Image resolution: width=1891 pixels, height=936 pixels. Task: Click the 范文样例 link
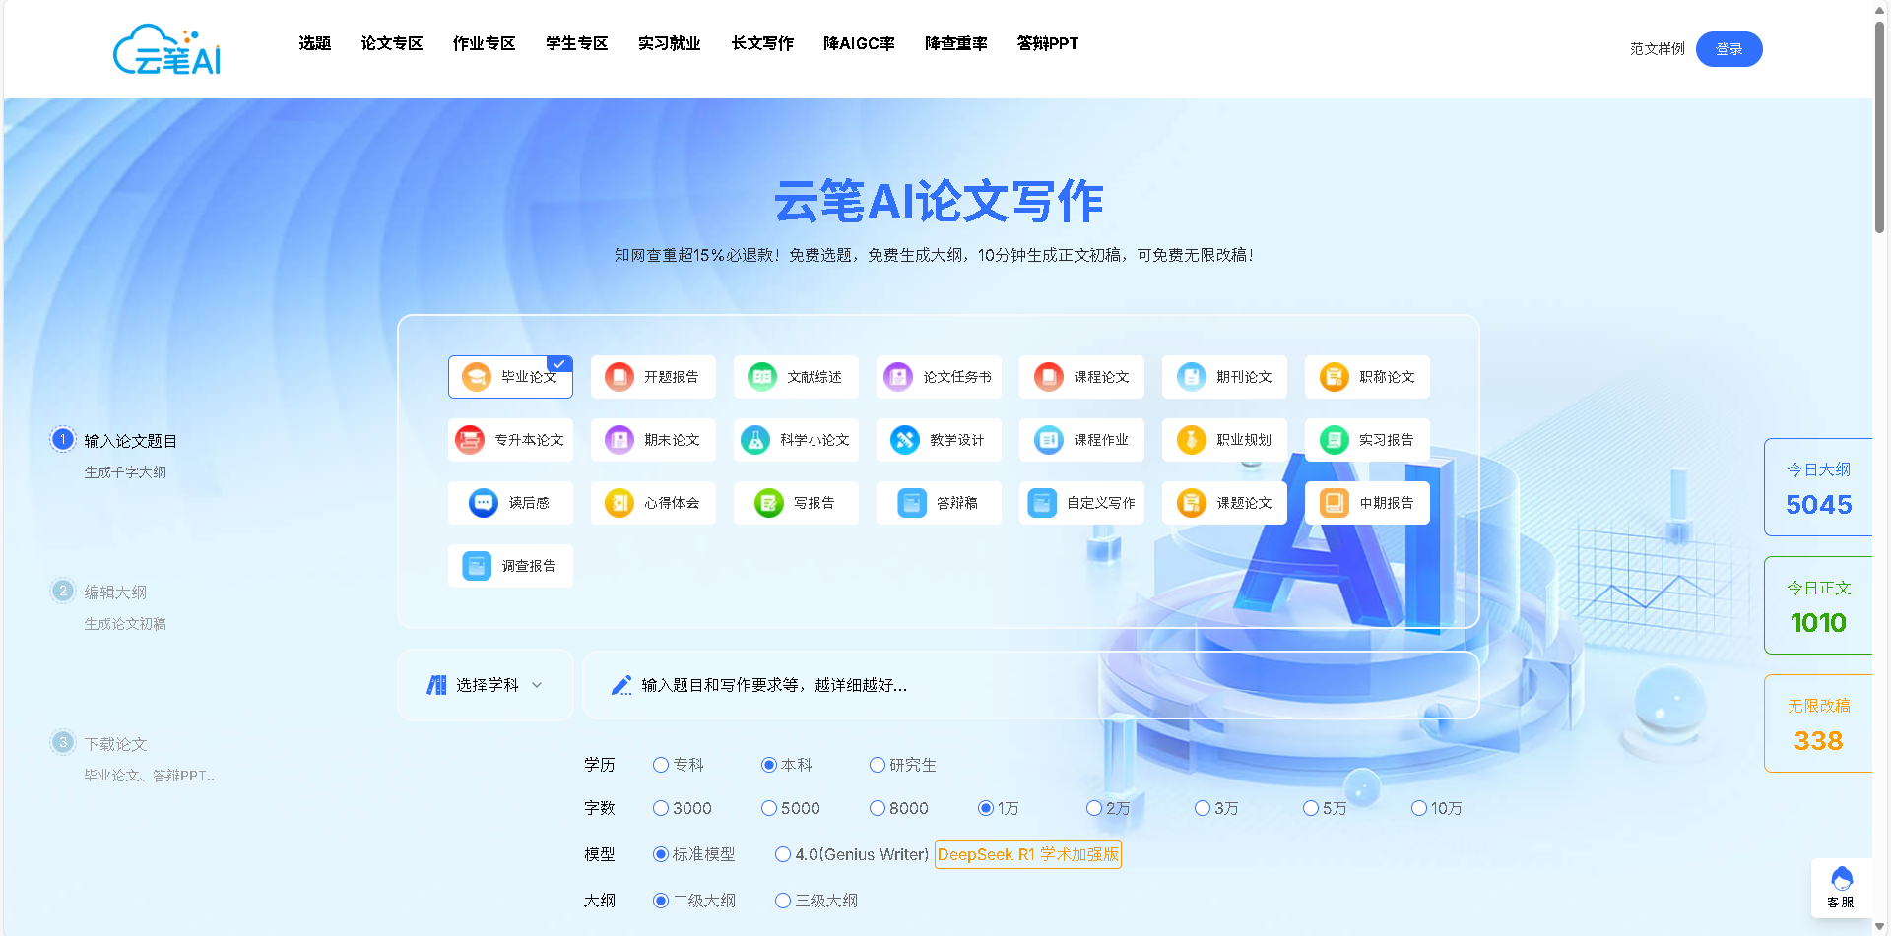pyautogui.click(x=1657, y=47)
